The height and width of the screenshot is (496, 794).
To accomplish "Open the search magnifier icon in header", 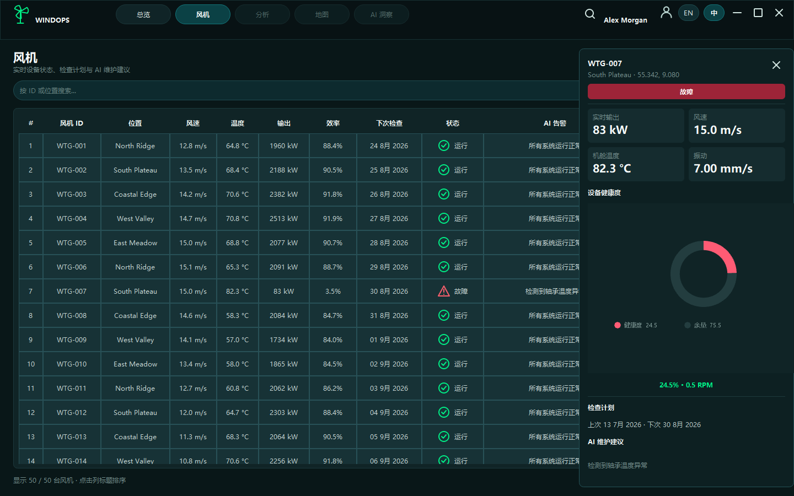I will pyautogui.click(x=589, y=14).
